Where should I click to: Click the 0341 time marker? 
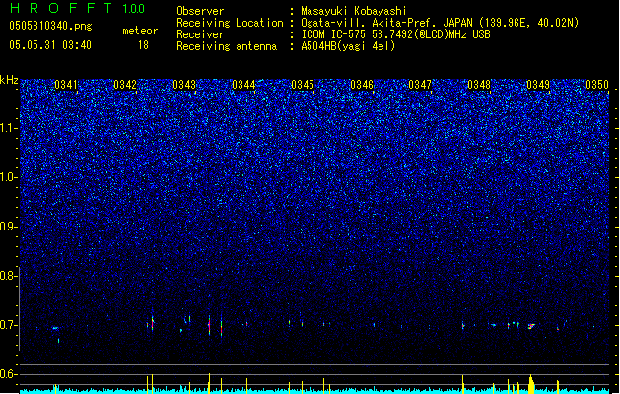coord(66,85)
